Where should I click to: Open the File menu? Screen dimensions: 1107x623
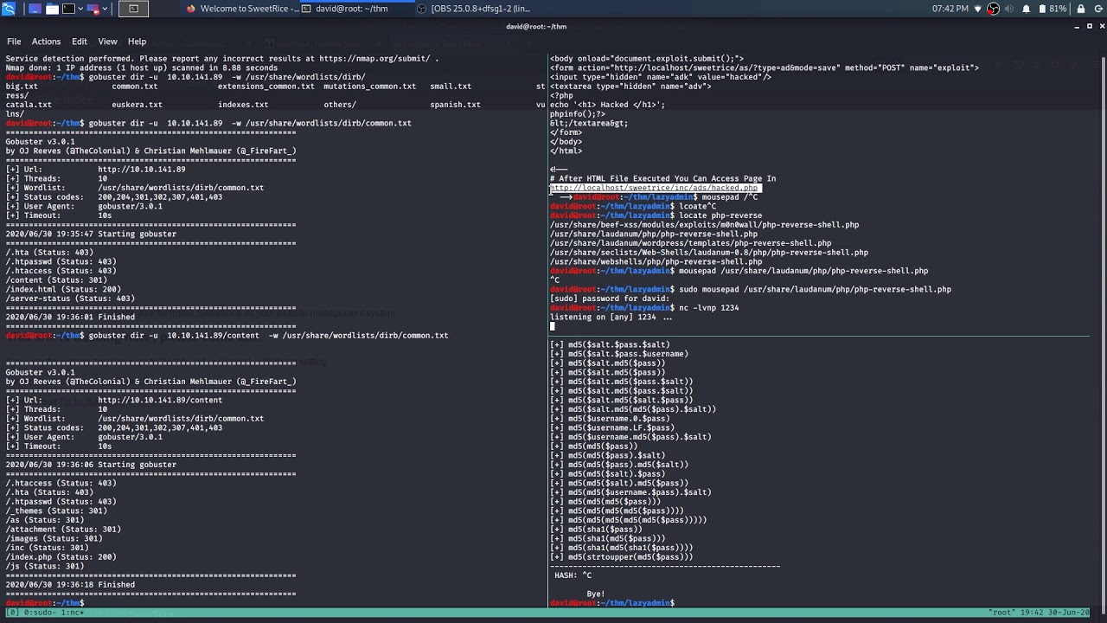[14, 42]
